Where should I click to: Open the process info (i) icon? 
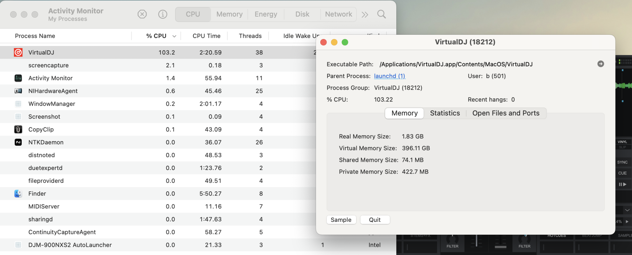tap(163, 14)
